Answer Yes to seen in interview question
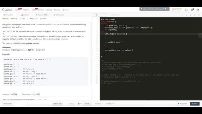The image size is (202, 114). [x=40, y=99]
